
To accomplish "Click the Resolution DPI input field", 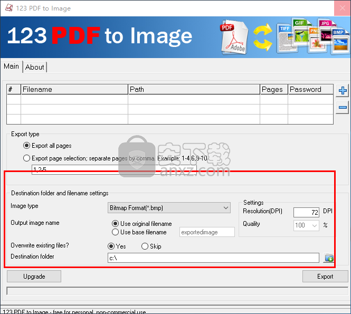I will point(307,212).
